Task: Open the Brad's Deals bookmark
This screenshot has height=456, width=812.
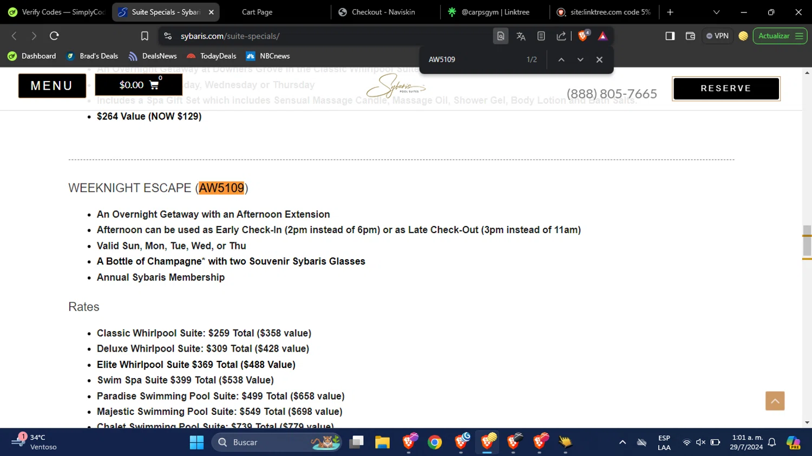Action: (x=92, y=56)
